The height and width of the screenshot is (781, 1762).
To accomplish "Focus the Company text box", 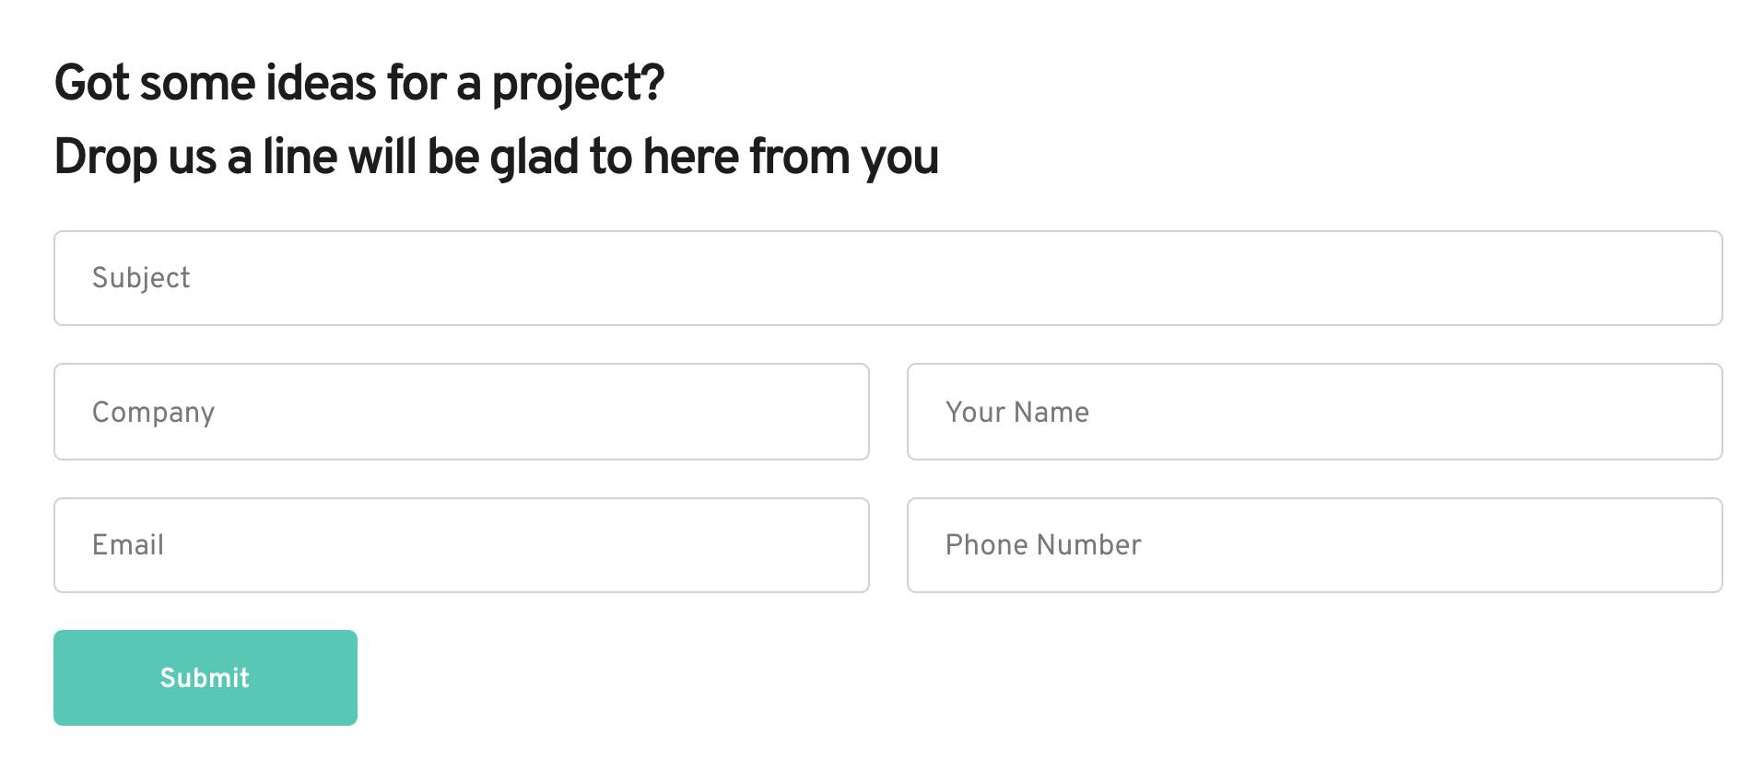I will point(461,412).
